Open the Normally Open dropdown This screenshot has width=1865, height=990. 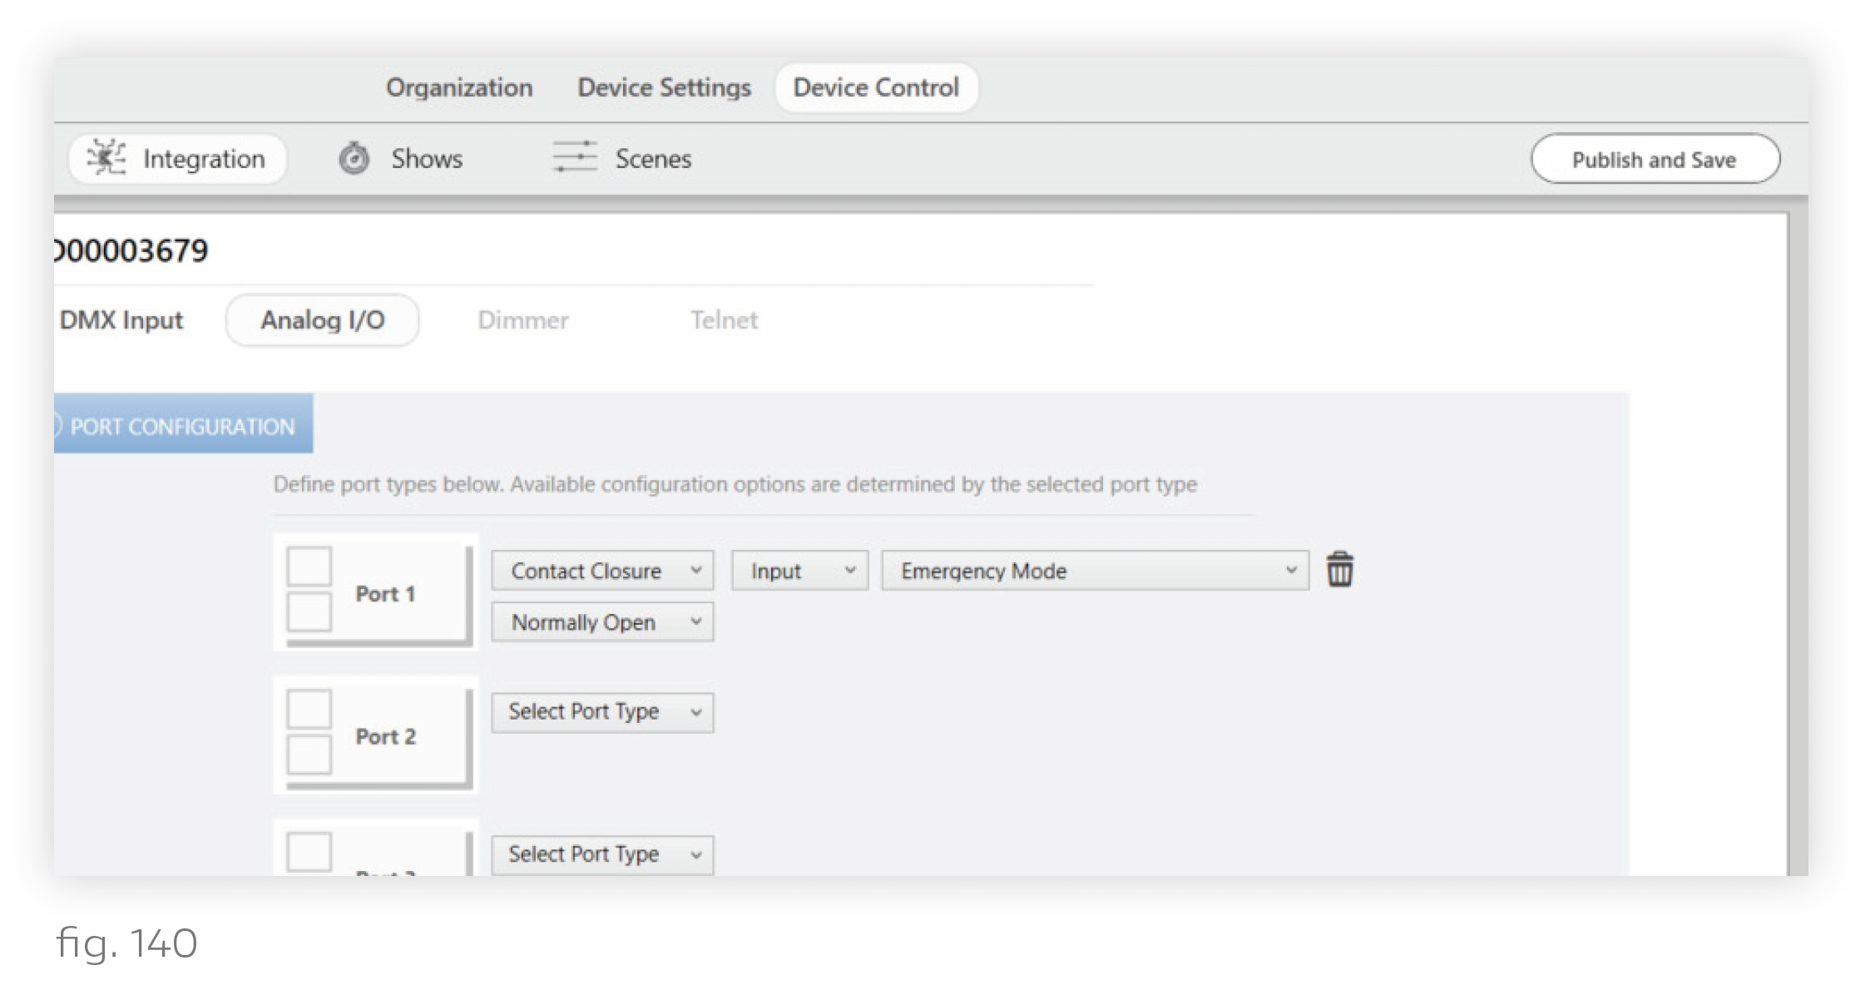[x=602, y=622]
